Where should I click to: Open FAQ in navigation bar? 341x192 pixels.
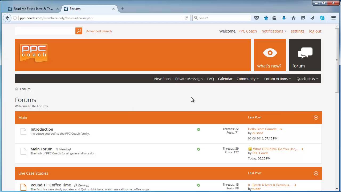[210, 79]
